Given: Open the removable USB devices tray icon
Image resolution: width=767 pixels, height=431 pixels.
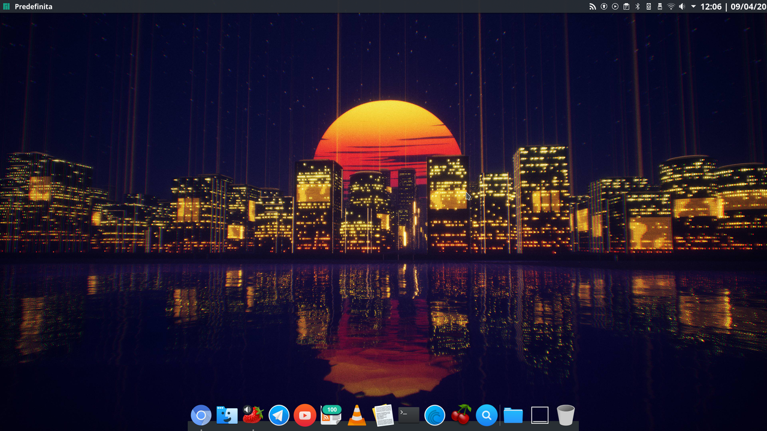Looking at the screenshot, I should pos(660,7).
